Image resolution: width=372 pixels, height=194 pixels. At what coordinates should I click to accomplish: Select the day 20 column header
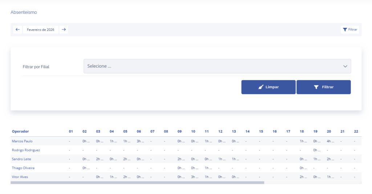point(329,131)
